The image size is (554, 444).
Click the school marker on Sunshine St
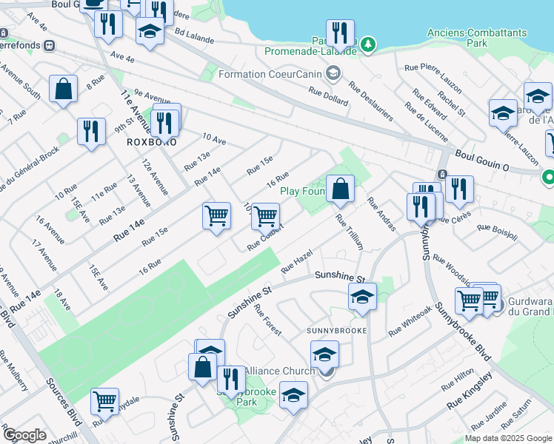click(361, 297)
